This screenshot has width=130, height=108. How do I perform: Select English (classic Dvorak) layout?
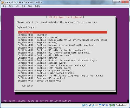pyautogui.click(x=43, y=63)
